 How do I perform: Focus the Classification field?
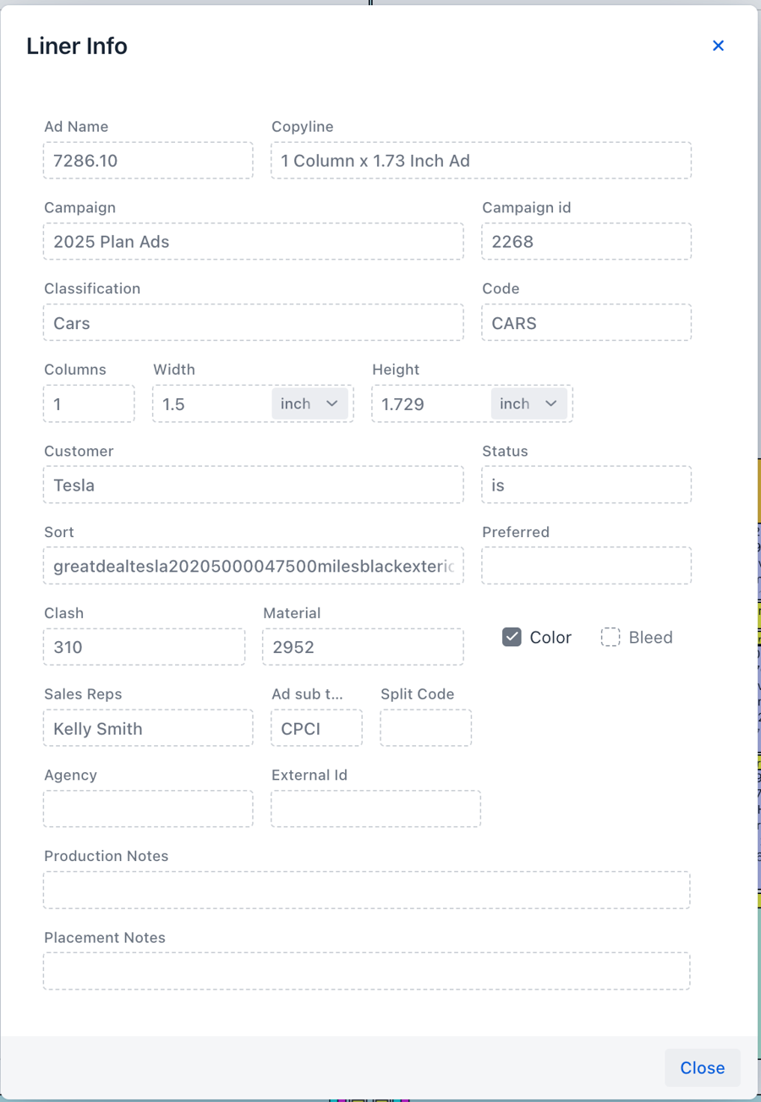[x=254, y=323]
